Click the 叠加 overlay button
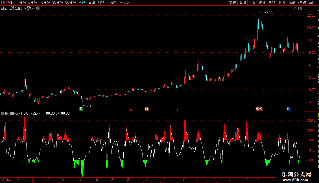Image resolution: width=319 pixels, height=183 pixels. coord(242,3)
